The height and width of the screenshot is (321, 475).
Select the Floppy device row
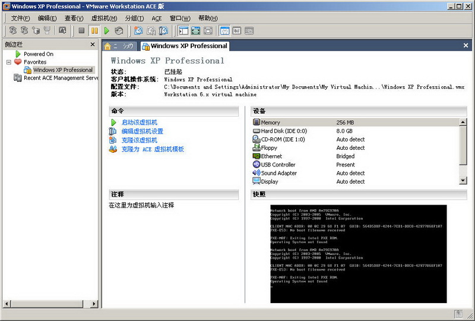355,148
